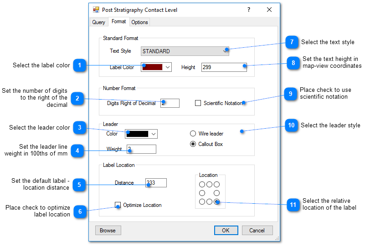Close the Post Stratigraphy Contact Level dialog

click(269, 10)
